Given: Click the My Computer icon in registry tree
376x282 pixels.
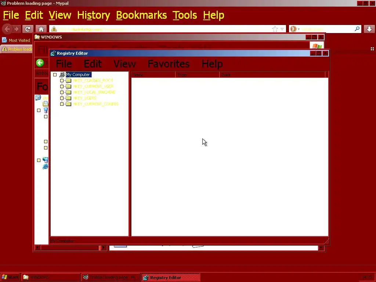Looking at the screenshot, I should [x=62, y=75].
